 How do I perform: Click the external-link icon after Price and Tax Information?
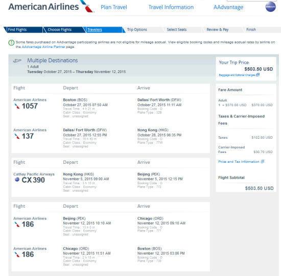coord(263,161)
